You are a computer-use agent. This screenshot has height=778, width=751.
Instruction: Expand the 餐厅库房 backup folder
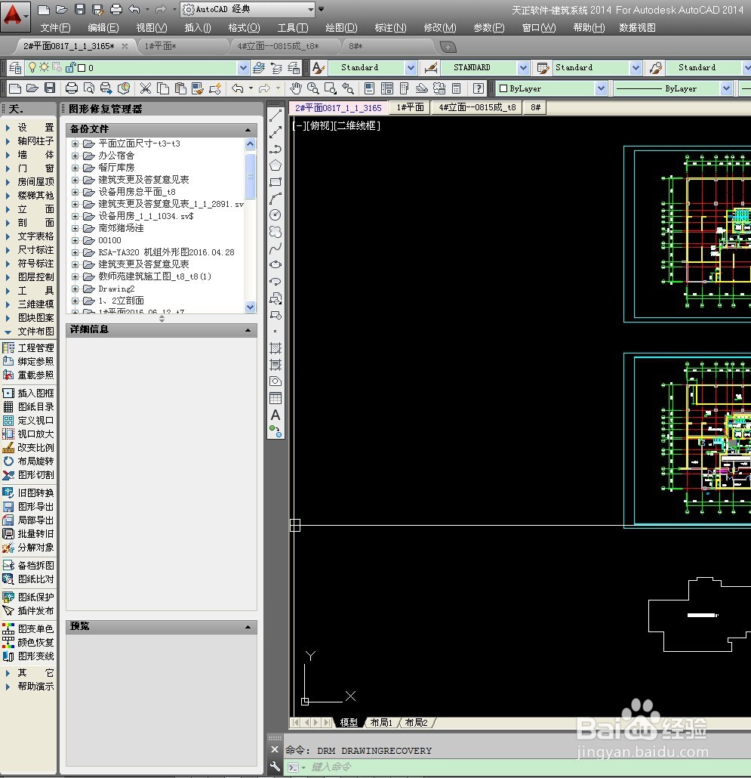[75, 168]
